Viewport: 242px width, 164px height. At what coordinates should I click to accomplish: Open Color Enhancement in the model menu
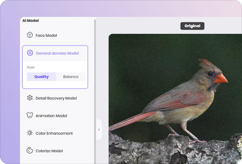pyautogui.click(x=54, y=133)
